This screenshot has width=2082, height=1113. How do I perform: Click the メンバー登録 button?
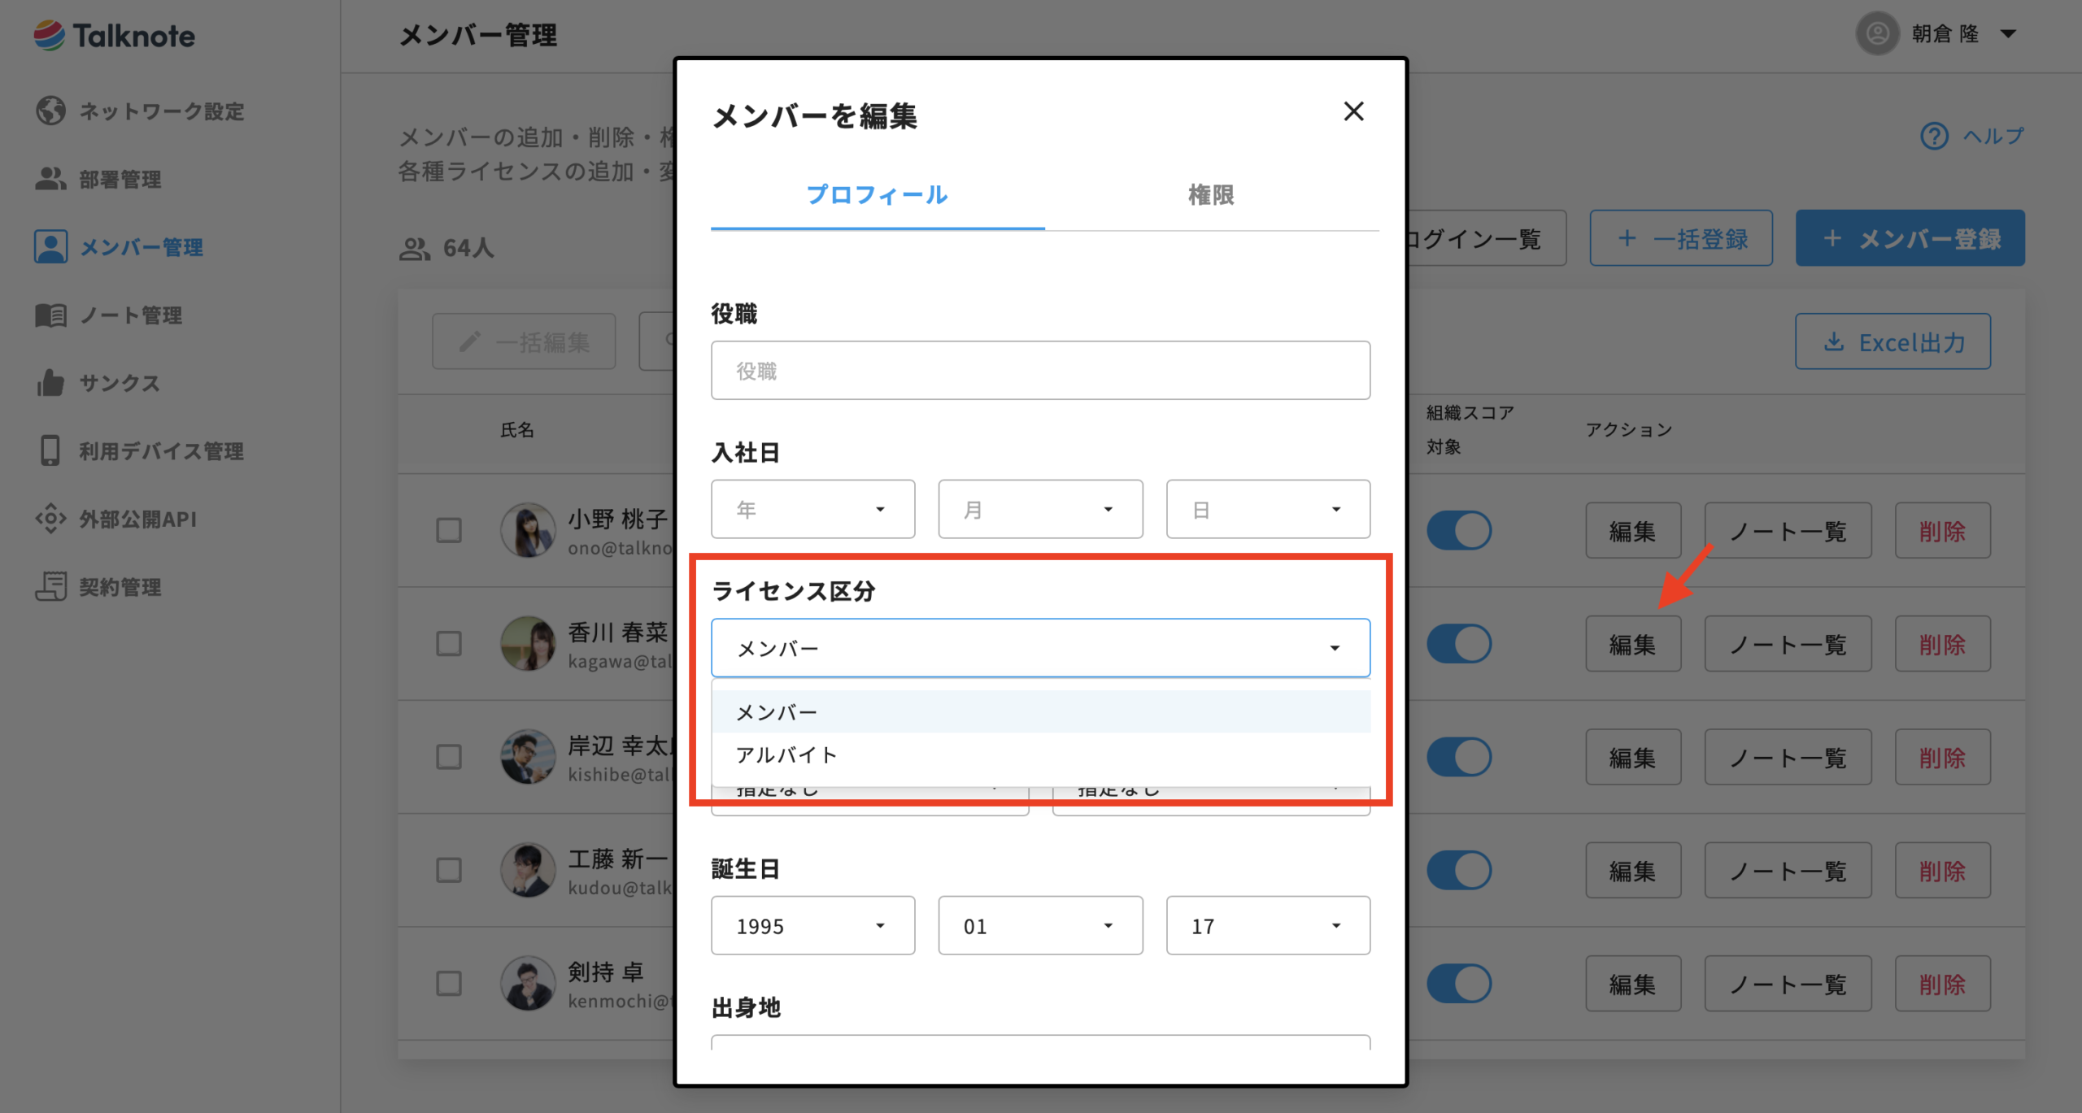[1910, 238]
